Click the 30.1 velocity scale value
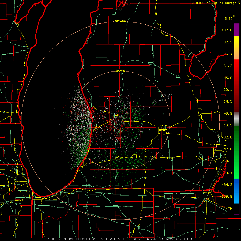241x241 pixels. pyautogui.click(x=228, y=90)
